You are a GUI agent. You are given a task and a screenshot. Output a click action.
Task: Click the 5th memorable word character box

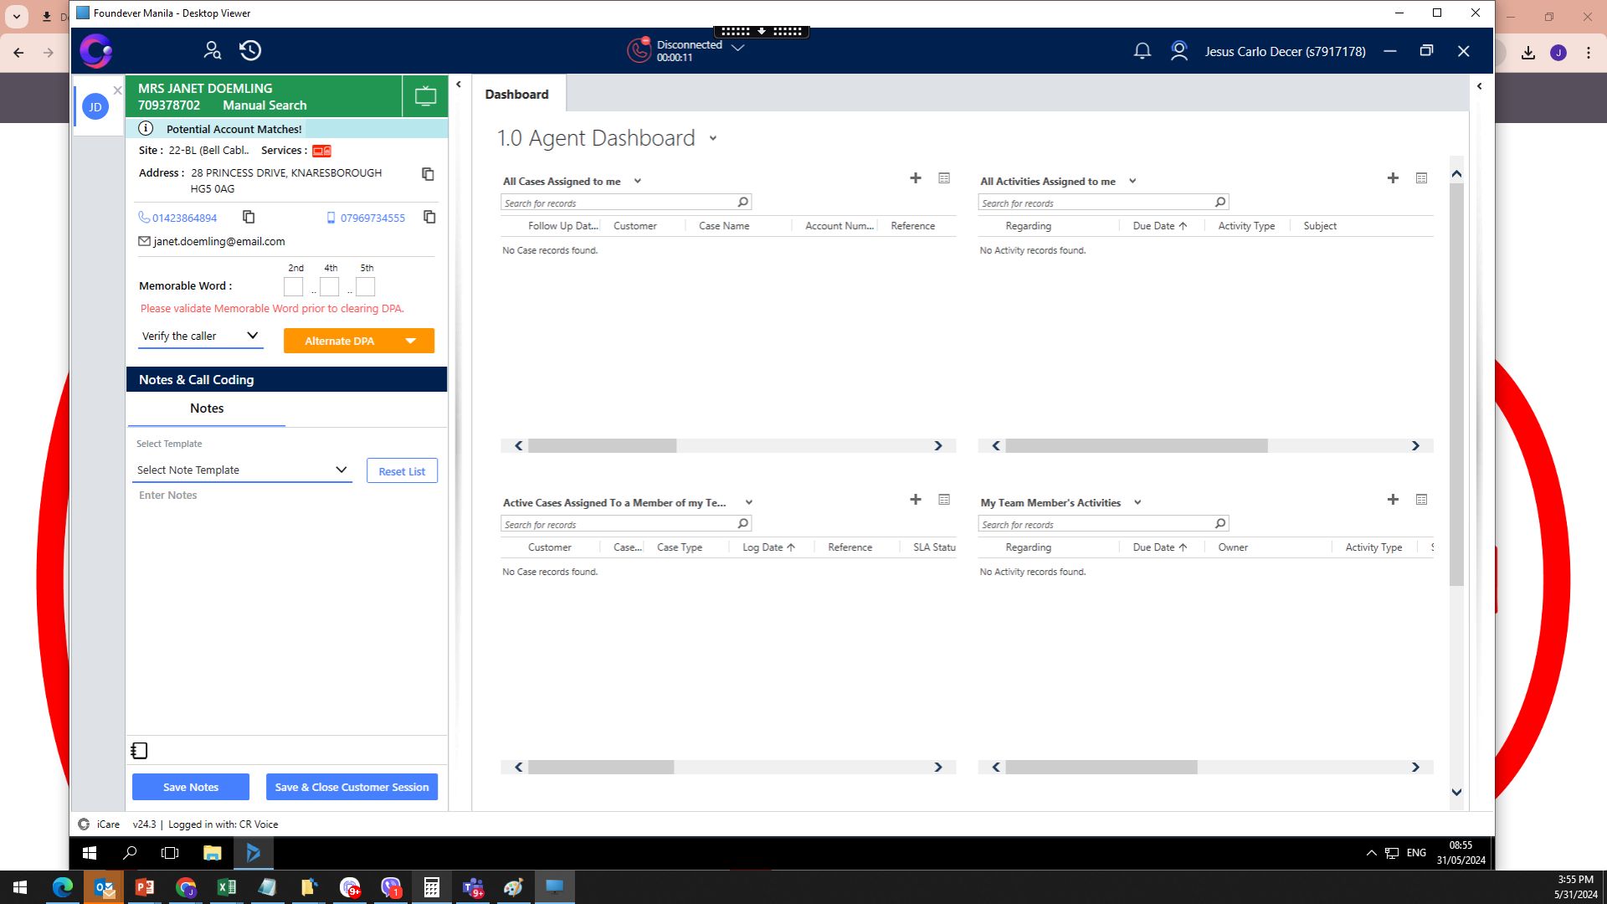tap(366, 287)
